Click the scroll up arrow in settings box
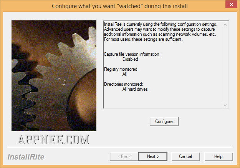This screenshot has width=240, height=168. tap(225, 25)
